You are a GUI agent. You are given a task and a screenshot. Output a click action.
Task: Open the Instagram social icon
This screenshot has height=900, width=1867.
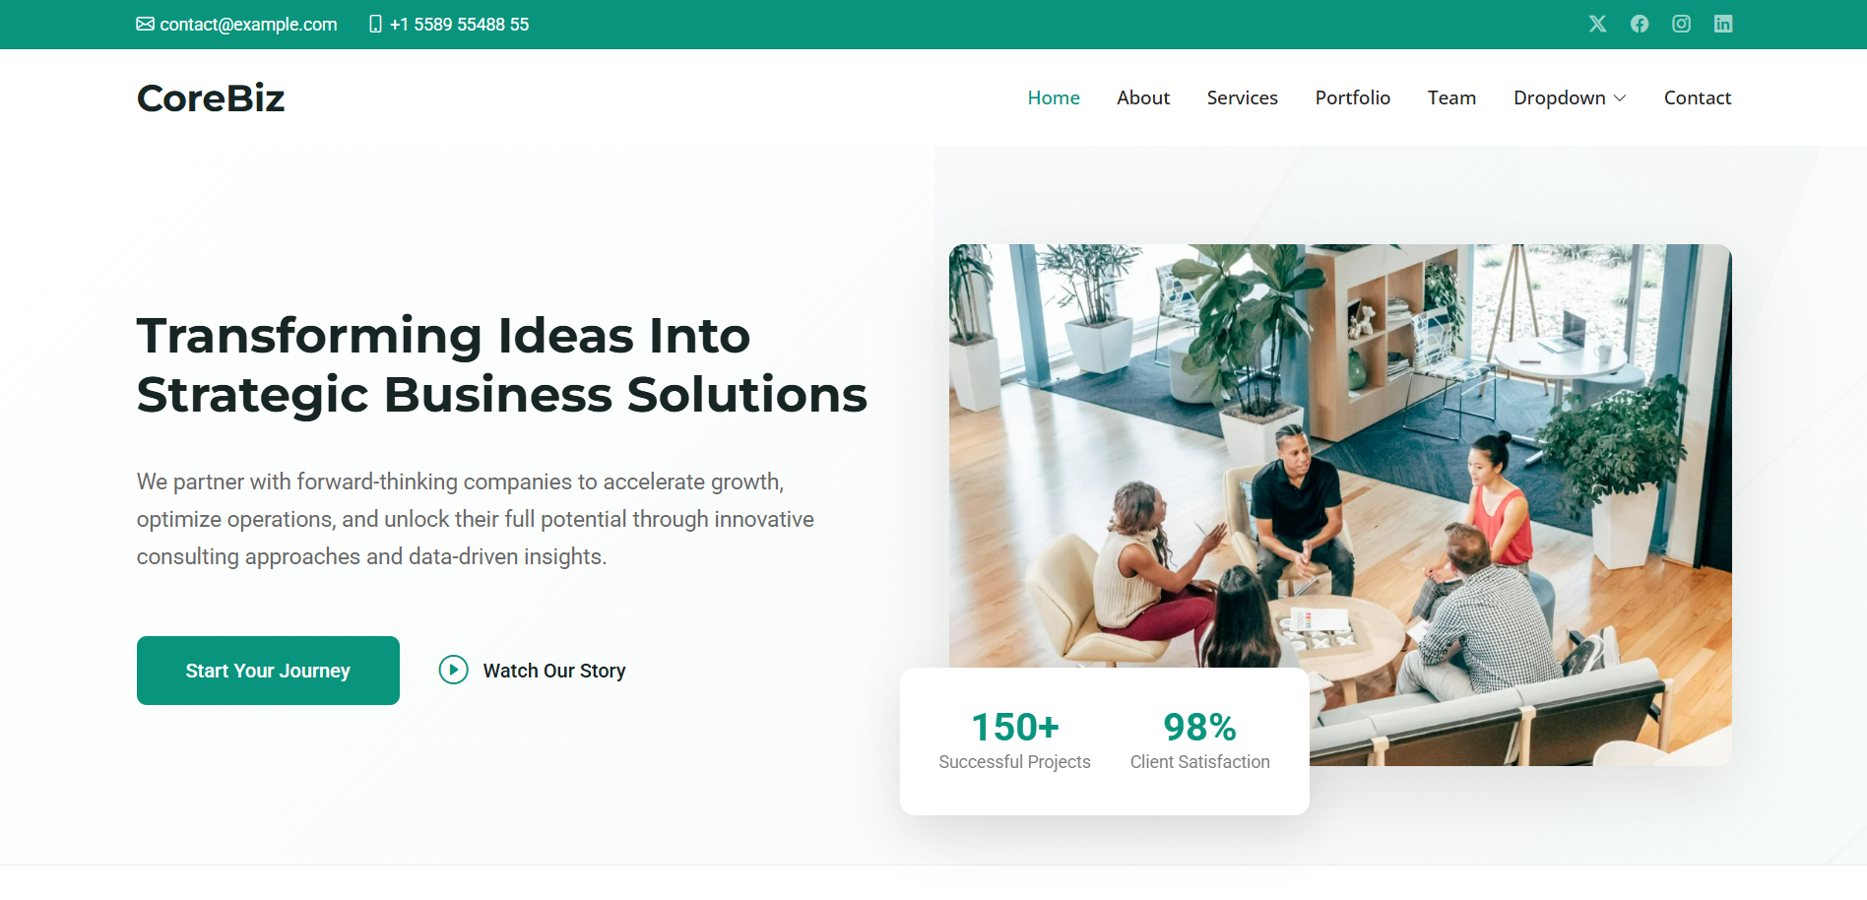pyautogui.click(x=1682, y=24)
